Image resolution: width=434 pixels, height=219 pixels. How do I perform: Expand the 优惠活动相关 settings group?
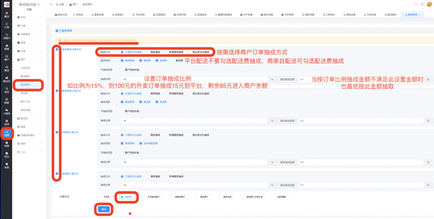point(29,135)
